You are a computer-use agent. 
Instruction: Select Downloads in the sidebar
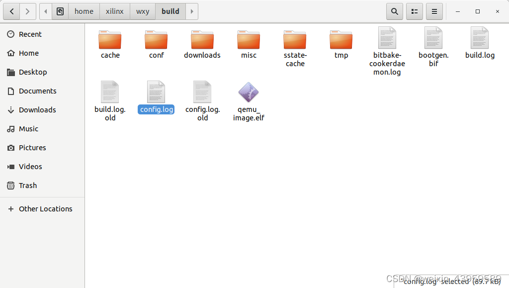click(37, 109)
